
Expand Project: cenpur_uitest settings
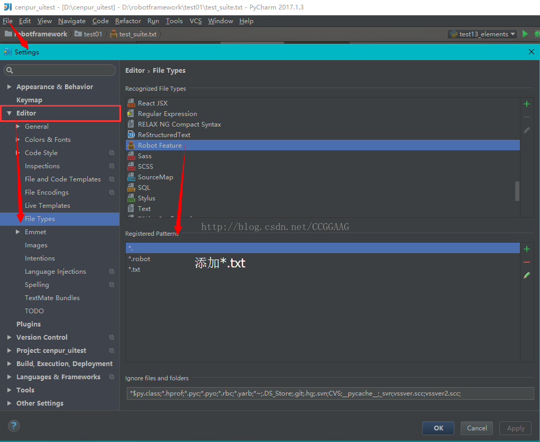point(10,351)
